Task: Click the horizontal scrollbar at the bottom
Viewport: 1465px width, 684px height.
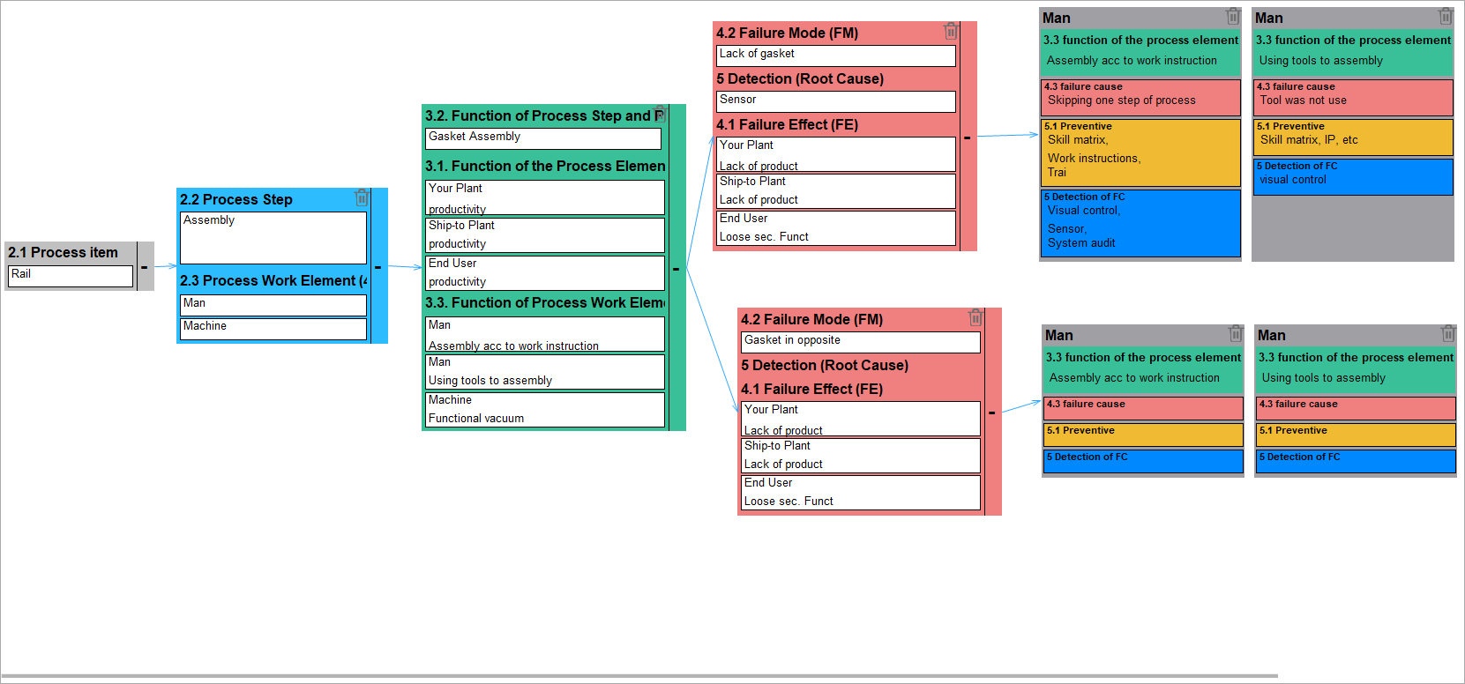Action: click(x=639, y=676)
